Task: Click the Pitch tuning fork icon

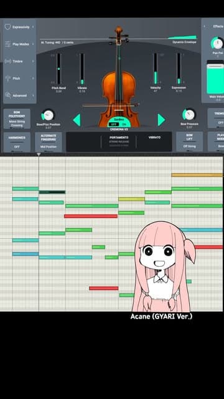Action: click(8, 78)
